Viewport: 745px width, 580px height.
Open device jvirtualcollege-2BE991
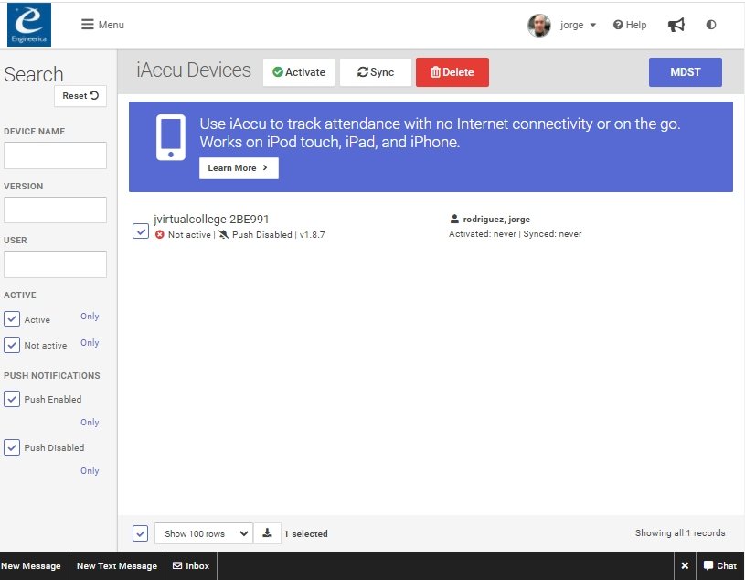tap(211, 220)
